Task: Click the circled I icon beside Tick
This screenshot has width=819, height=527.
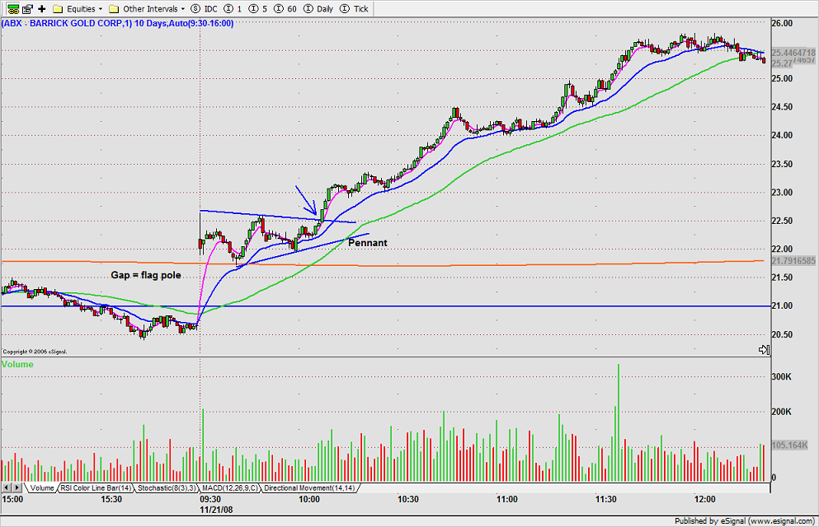Action: click(x=344, y=8)
